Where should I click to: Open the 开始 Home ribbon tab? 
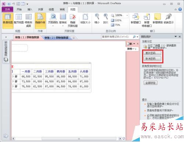pyautogui.click(x=19, y=9)
